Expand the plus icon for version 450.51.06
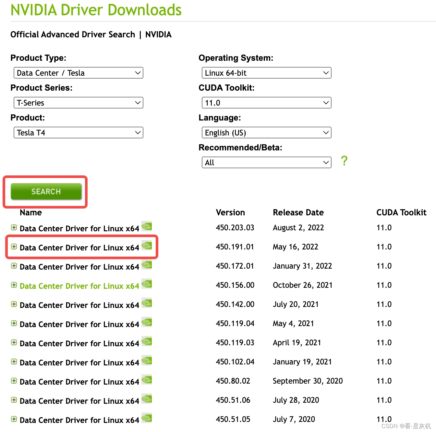 14,400
